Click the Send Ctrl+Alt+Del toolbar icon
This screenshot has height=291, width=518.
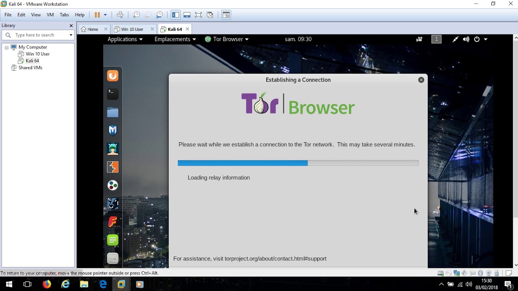point(120,15)
